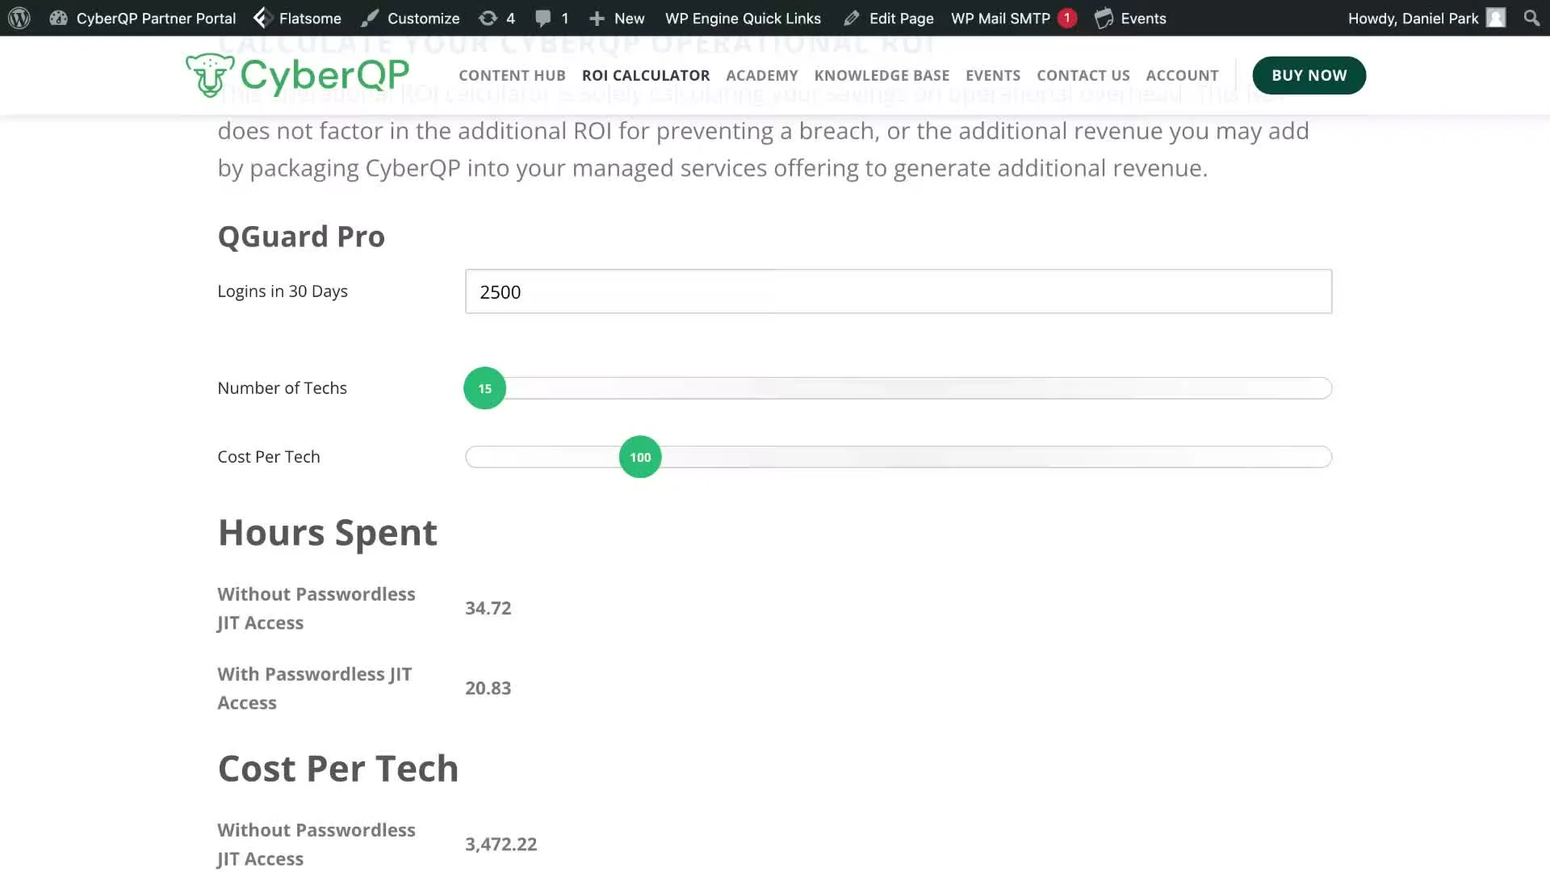Click the Edit Page pencil icon
This screenshot has width=1550, height=872.
click(852, 18)
